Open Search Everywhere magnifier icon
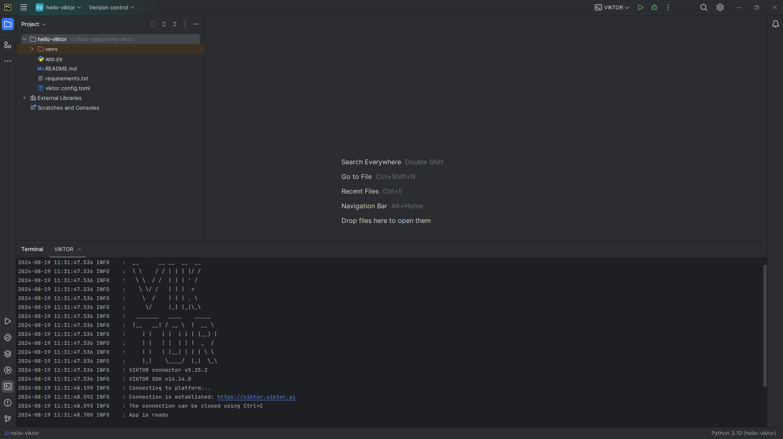This screenshot has width=783, height=439. click(703, 7)
